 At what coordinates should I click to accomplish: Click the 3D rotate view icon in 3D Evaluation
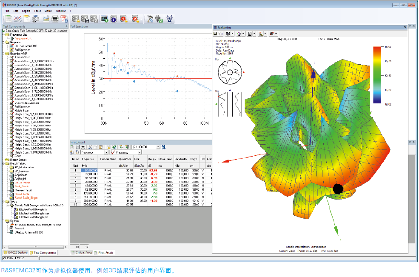click(228, 34)
